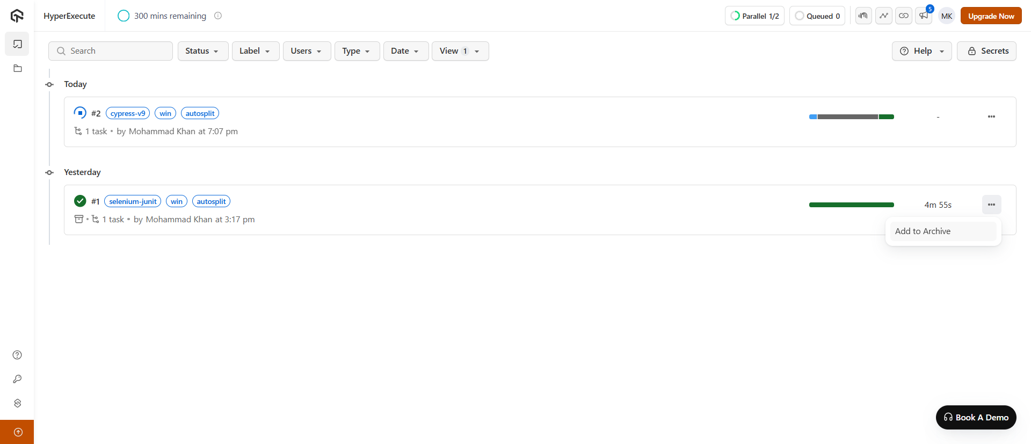Click the HyperExecute title text
This screenshot has width=1031, height=444.
click(69, 16)
